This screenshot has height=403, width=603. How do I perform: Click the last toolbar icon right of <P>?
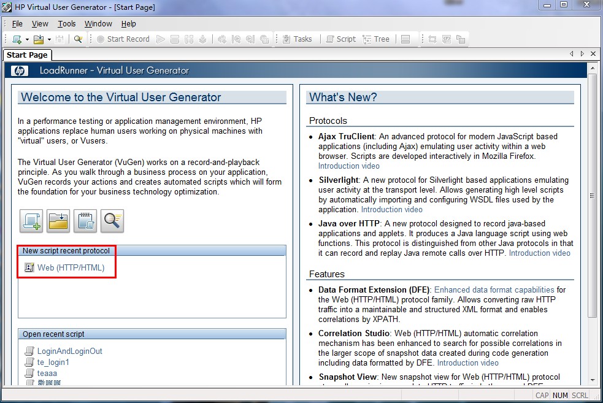tap(460, 39)
